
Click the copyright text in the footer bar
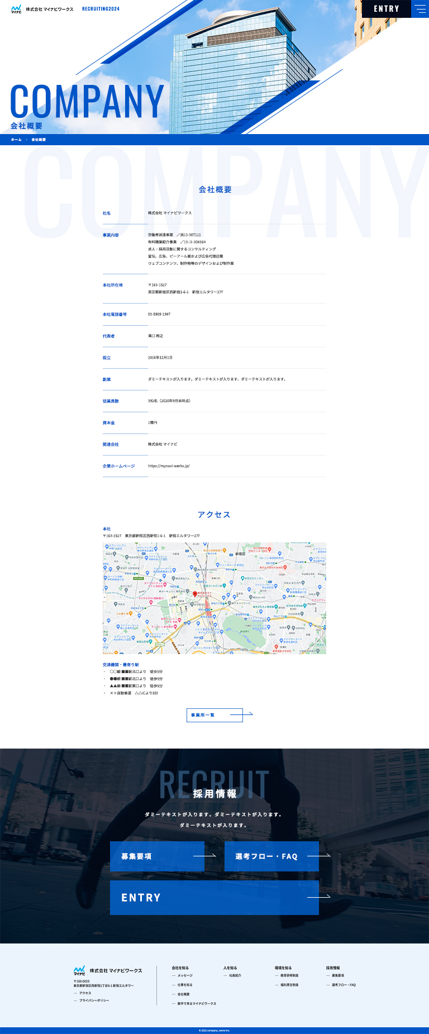tap(214, 1030)
